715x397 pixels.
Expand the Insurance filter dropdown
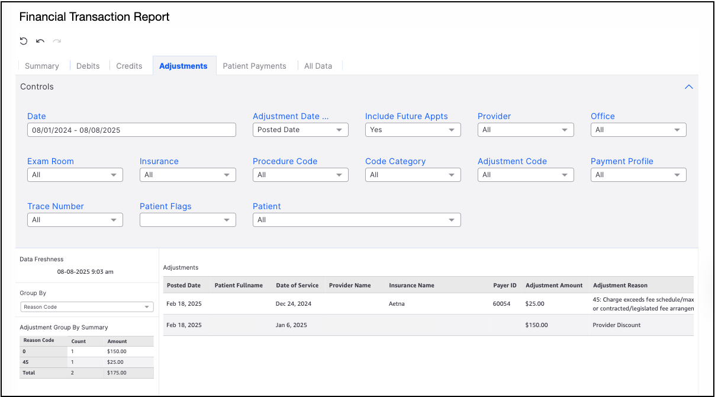[x=187, y=175]
